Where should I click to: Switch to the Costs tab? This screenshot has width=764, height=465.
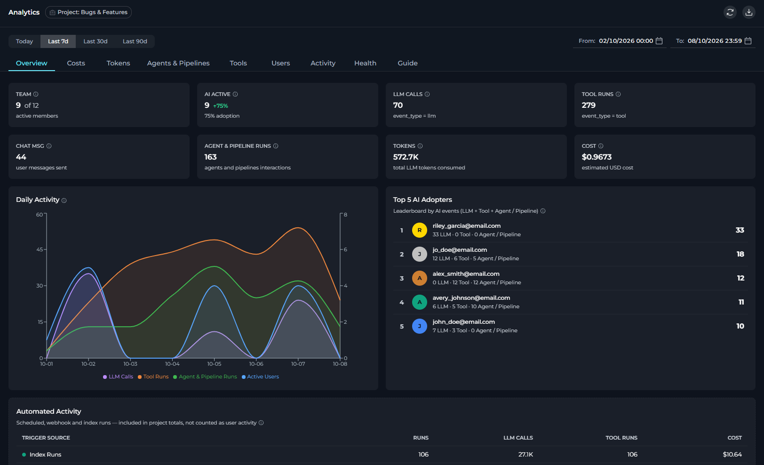click(76, 63)
